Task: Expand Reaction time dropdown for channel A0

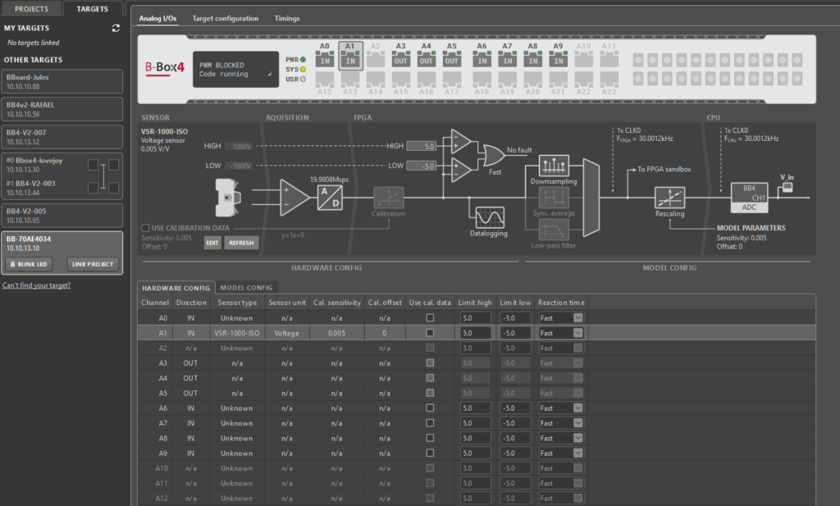Action: tap(577, 318)
